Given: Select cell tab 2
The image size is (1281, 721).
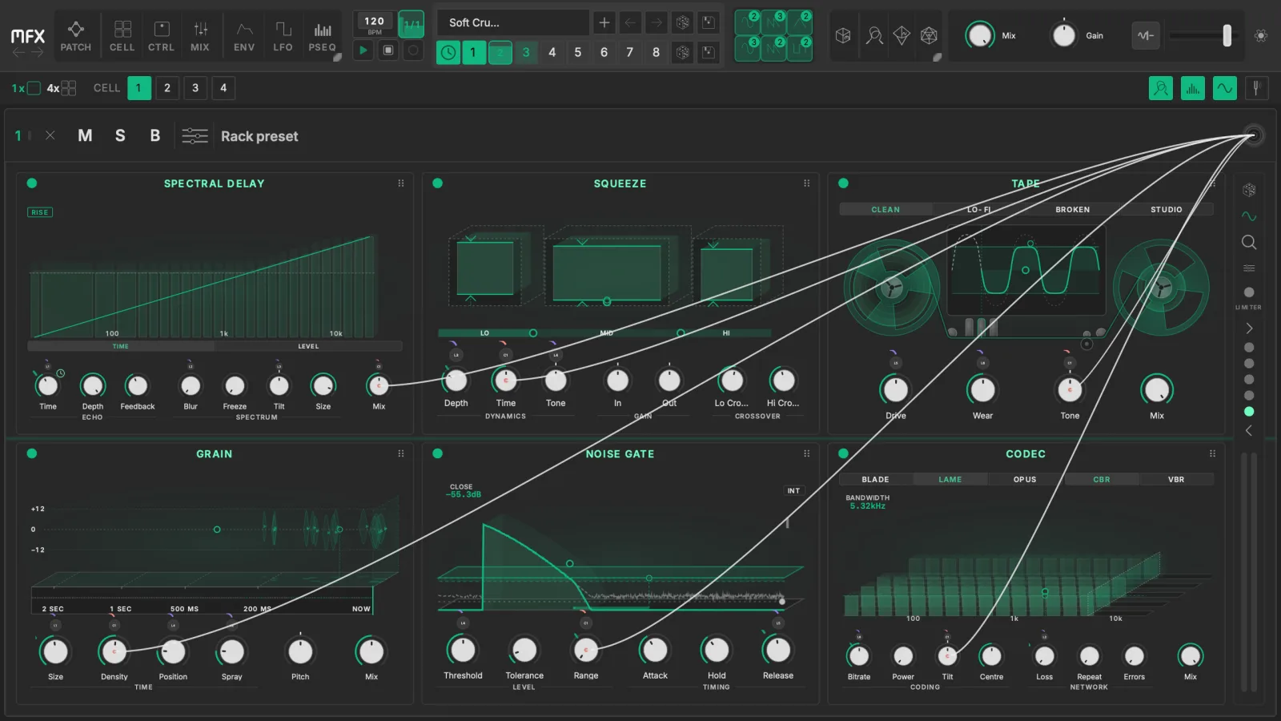Looking at the screenshot, I should tap(167, 88).
